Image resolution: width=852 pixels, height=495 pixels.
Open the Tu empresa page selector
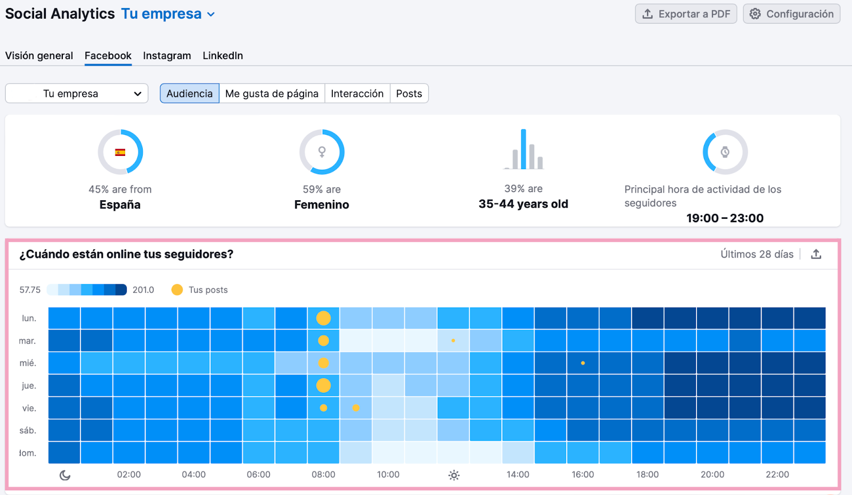click(x=77, y=94)
